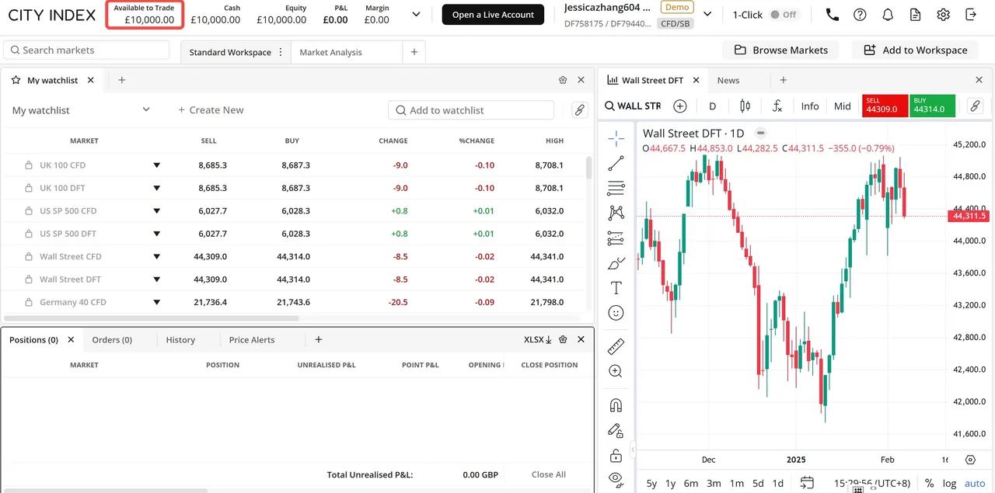
Task: Select the ruler measure tool
Action: click(x=616, y=346)
